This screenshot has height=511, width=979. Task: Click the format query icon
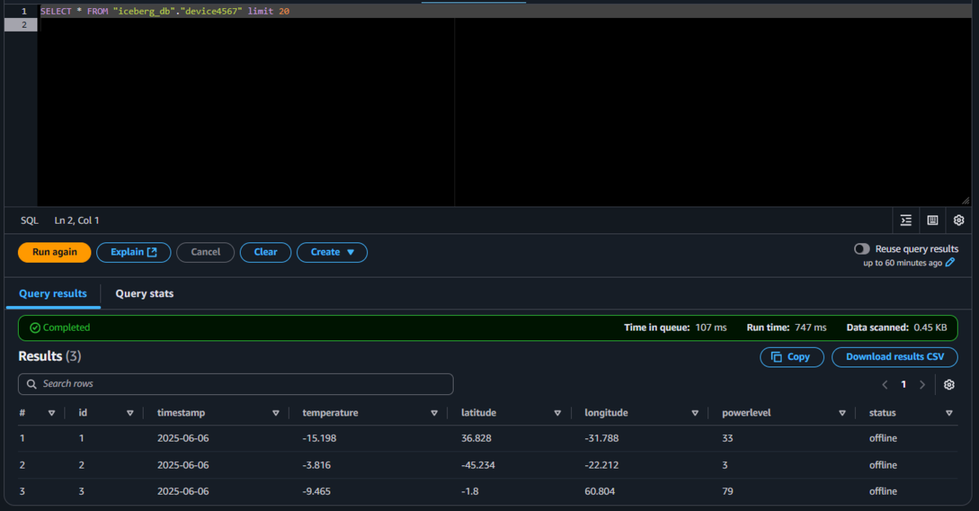click(906, 220)
